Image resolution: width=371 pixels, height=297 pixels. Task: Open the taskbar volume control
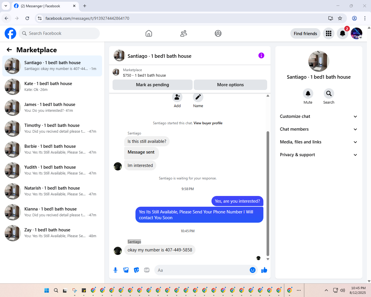pos(343,290)
